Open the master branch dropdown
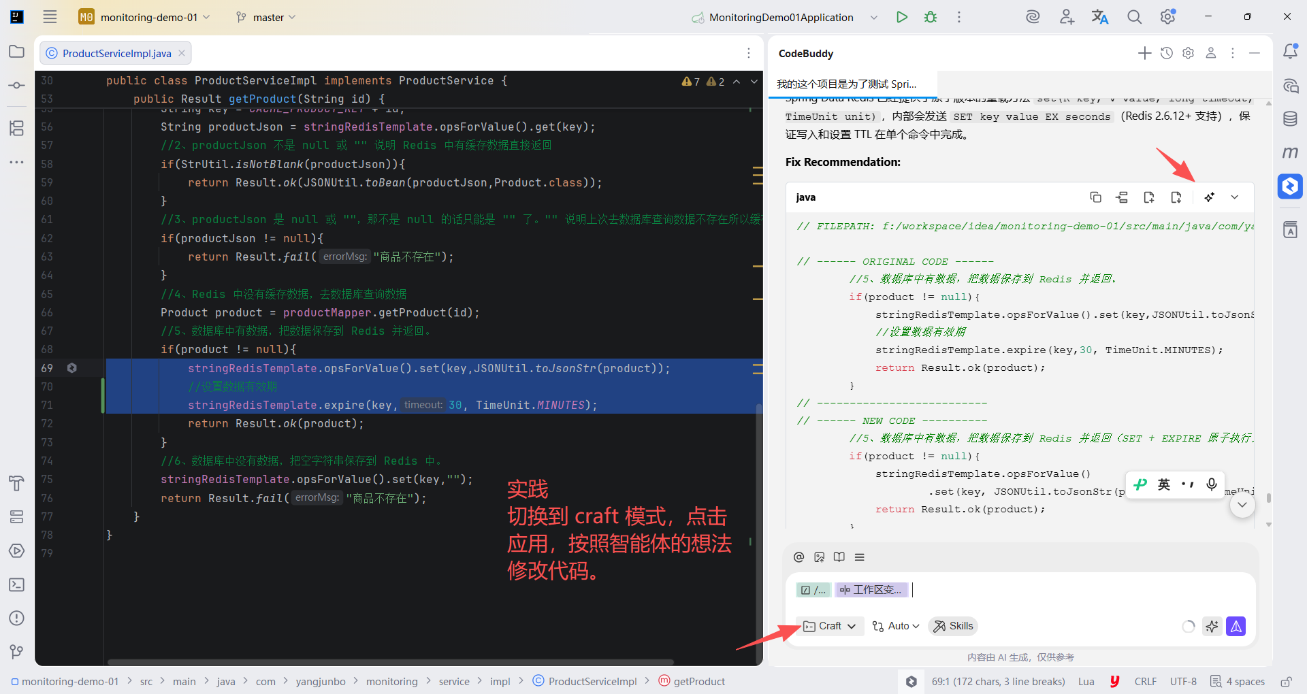The width and height of the screenshot is (1307, 694). pos(266,17)
